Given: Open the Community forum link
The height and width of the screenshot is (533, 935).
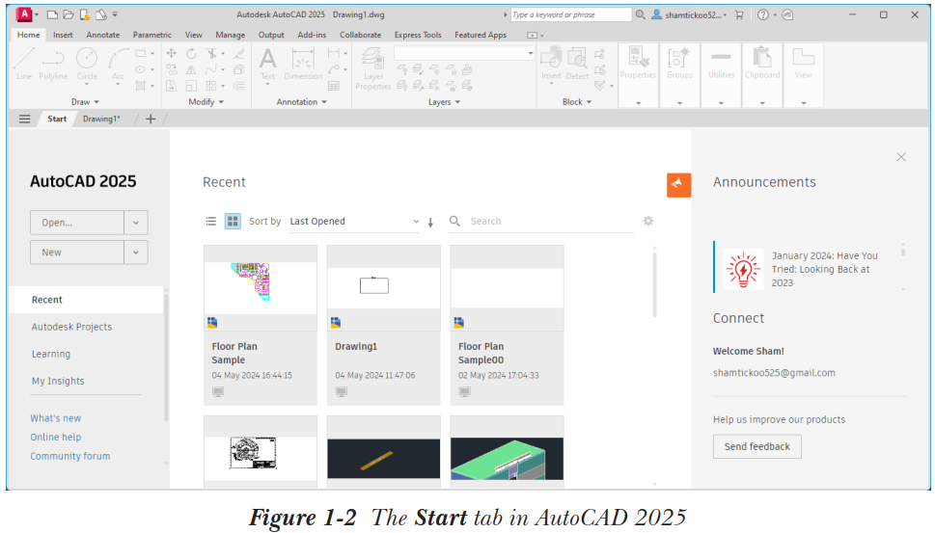Looking at the screenshot, I should coord(70,456).
